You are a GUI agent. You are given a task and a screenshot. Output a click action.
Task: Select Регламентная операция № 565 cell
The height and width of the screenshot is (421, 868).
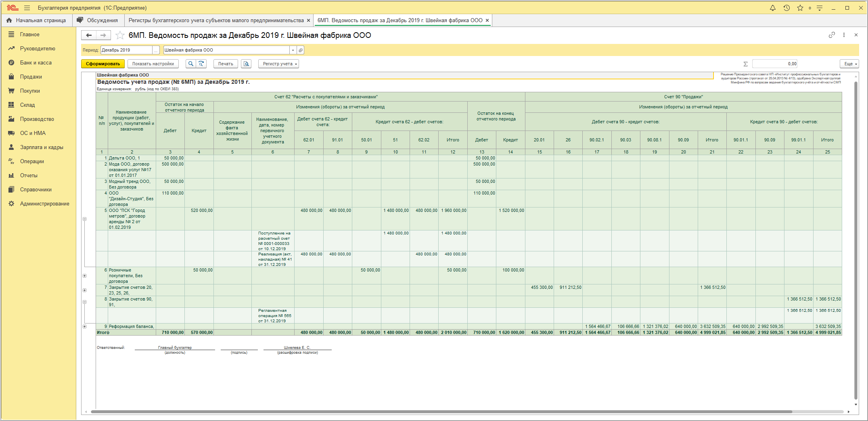273,315
